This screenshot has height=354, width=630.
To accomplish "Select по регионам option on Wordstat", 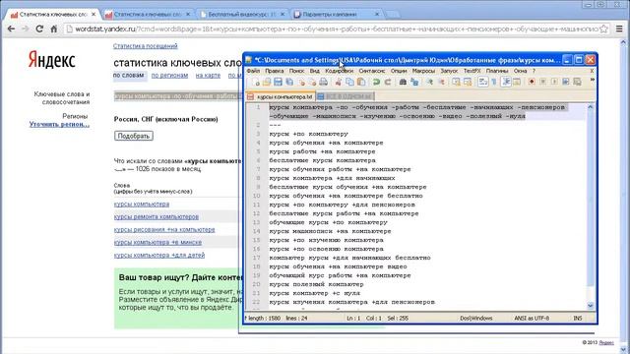I will click(169, 75).
